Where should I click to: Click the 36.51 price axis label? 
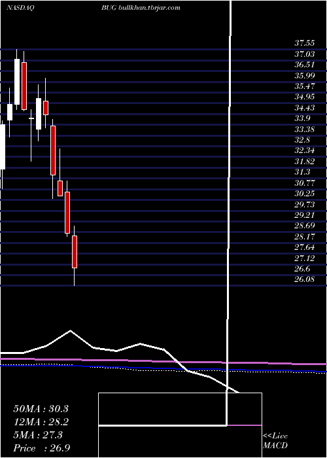[x=305, y=65]
